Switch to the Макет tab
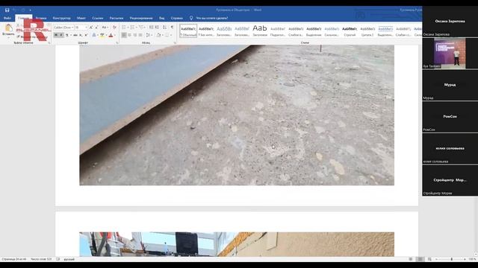Screen dimensions: 478x268 (x=81, y=18)
